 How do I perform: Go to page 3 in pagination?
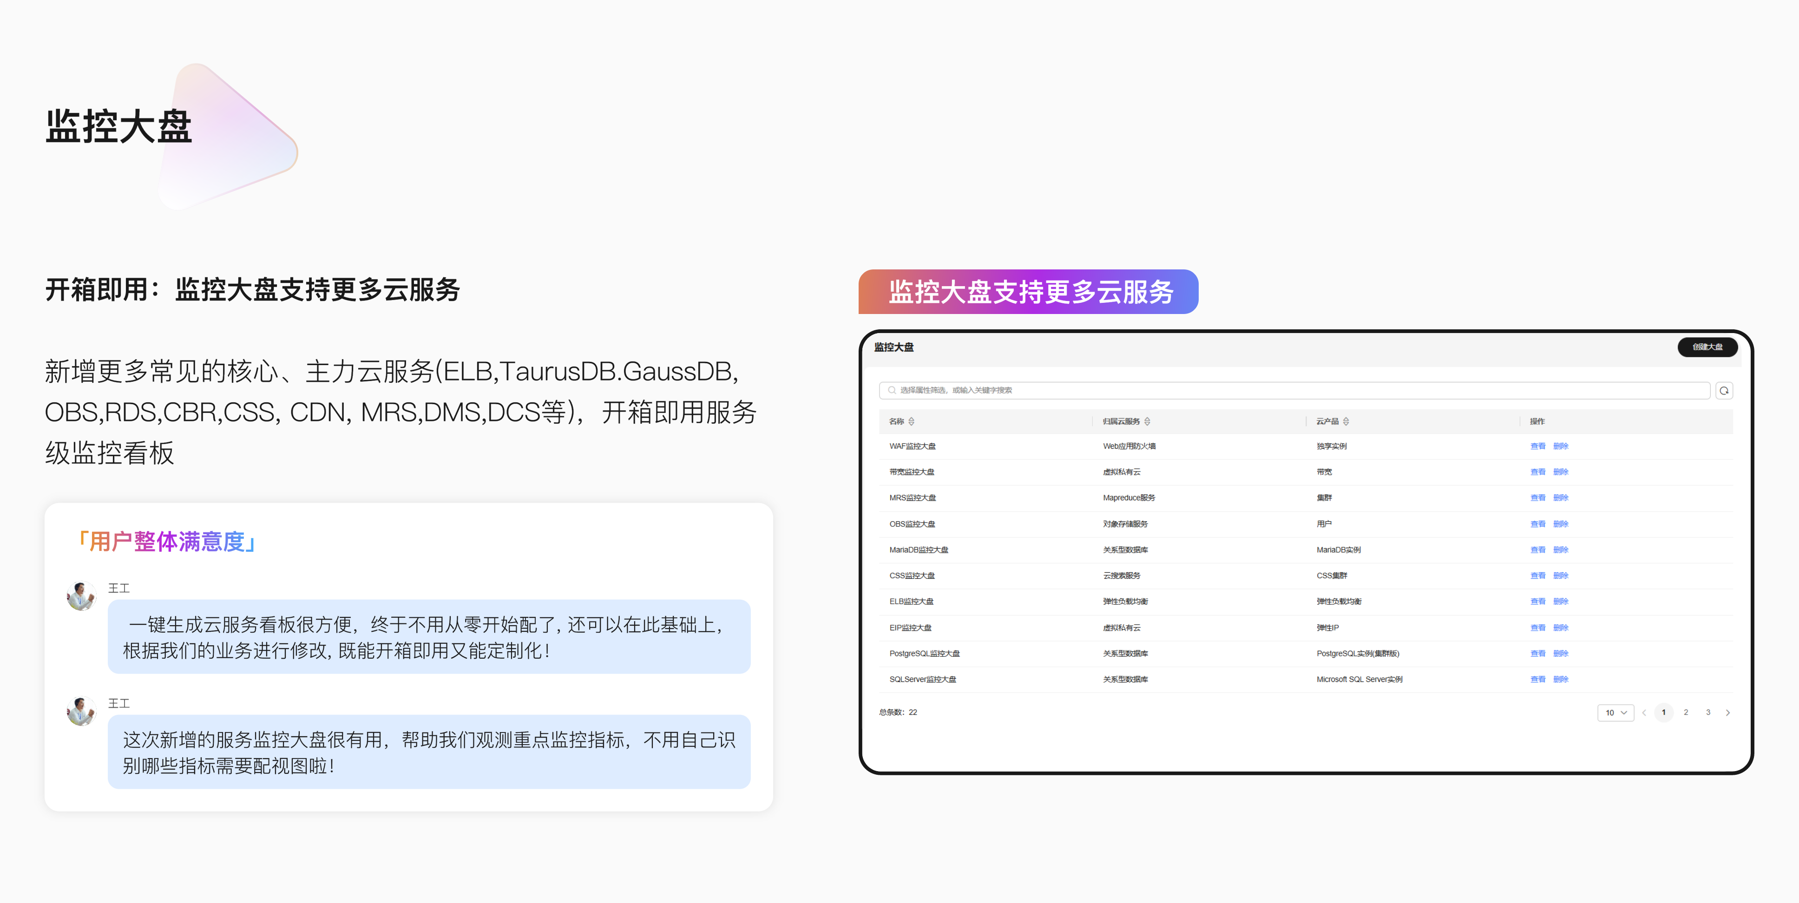click(x=1708, y=713)
